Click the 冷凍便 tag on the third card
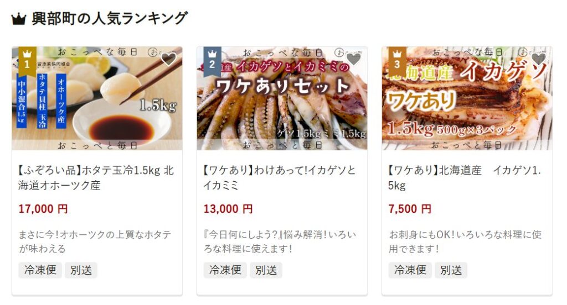Screen dimensions: 567x305 410,270
